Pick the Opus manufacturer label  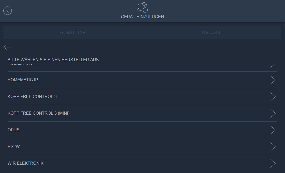pos(14,130)
